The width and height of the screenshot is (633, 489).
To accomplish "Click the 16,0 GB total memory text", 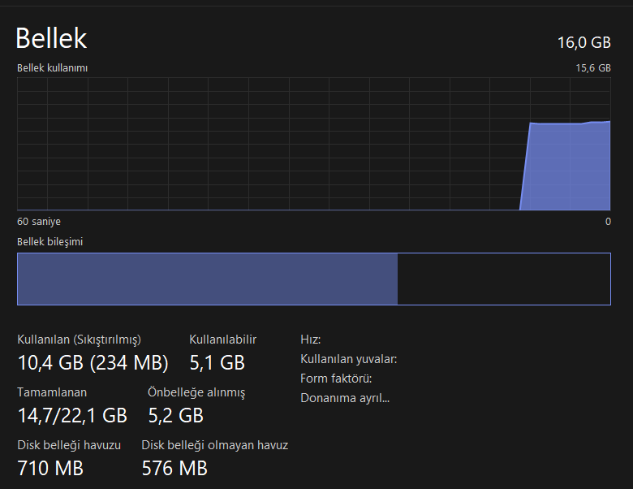I will [x=584, y=42].
